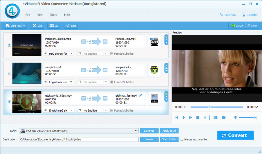
Task: Play the preview video
Action: coord(183,118)
